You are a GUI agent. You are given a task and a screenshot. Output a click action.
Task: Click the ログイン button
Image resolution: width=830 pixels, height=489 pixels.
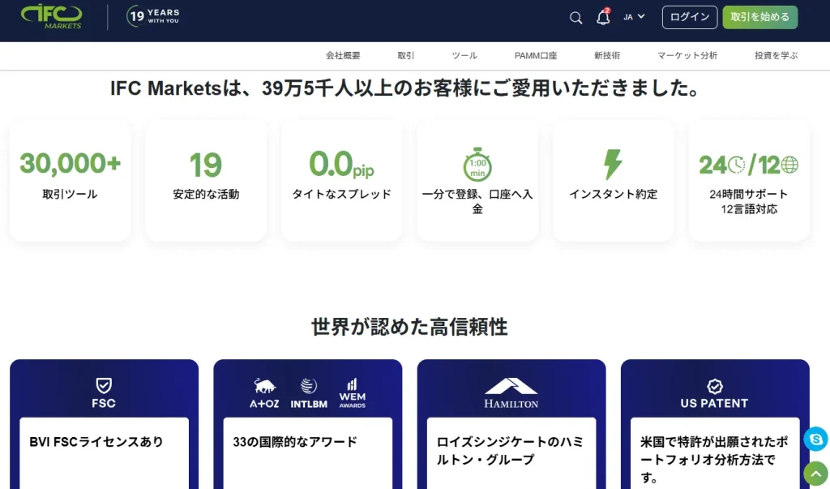(690, 17)
